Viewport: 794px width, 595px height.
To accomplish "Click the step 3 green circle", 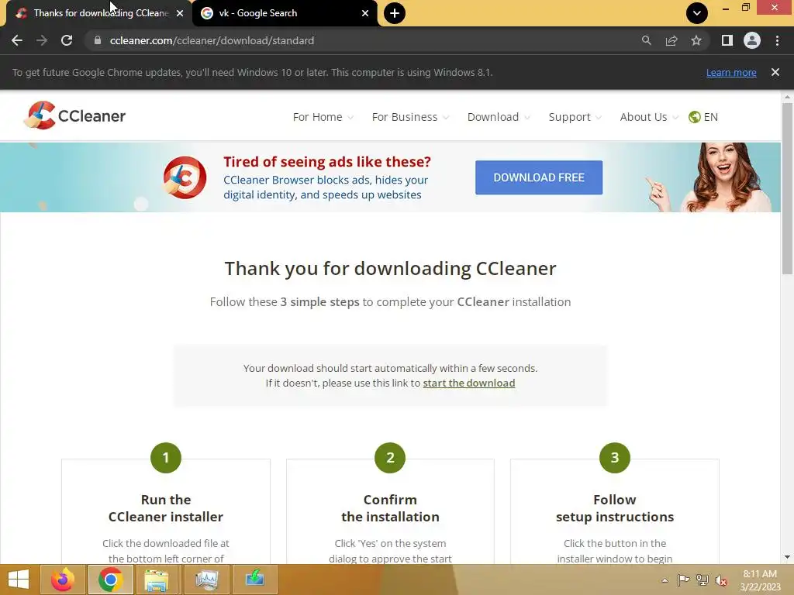I will click(x=615, y=457).
